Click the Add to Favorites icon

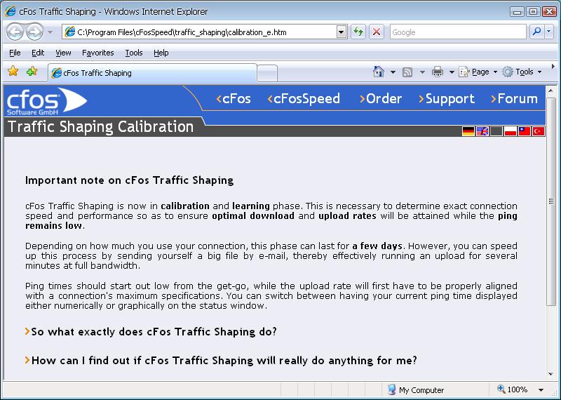pyautogui.click(x=32, y=72)
